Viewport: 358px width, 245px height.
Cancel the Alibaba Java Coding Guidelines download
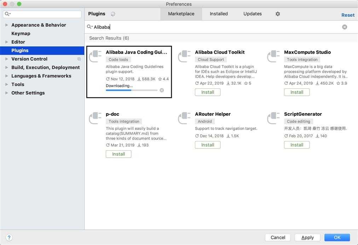point(162,90)
